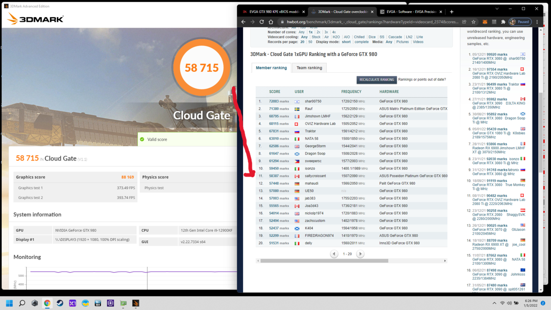
Task: Reload the hwbot rankings page
Action: [261, 22]
